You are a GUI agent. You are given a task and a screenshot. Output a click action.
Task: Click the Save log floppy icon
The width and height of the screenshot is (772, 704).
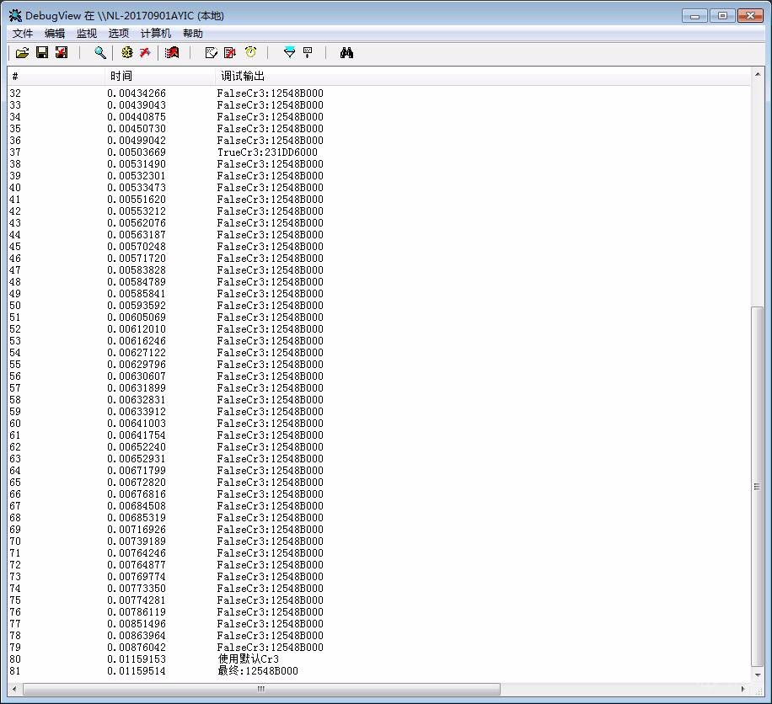(42, 53)
